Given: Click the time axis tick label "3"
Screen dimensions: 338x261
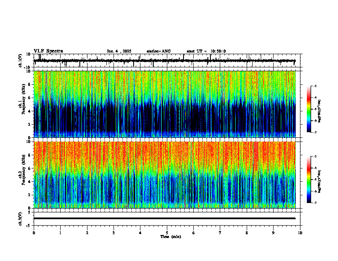Looking at the screenshot, I should (x=114, y=233).
